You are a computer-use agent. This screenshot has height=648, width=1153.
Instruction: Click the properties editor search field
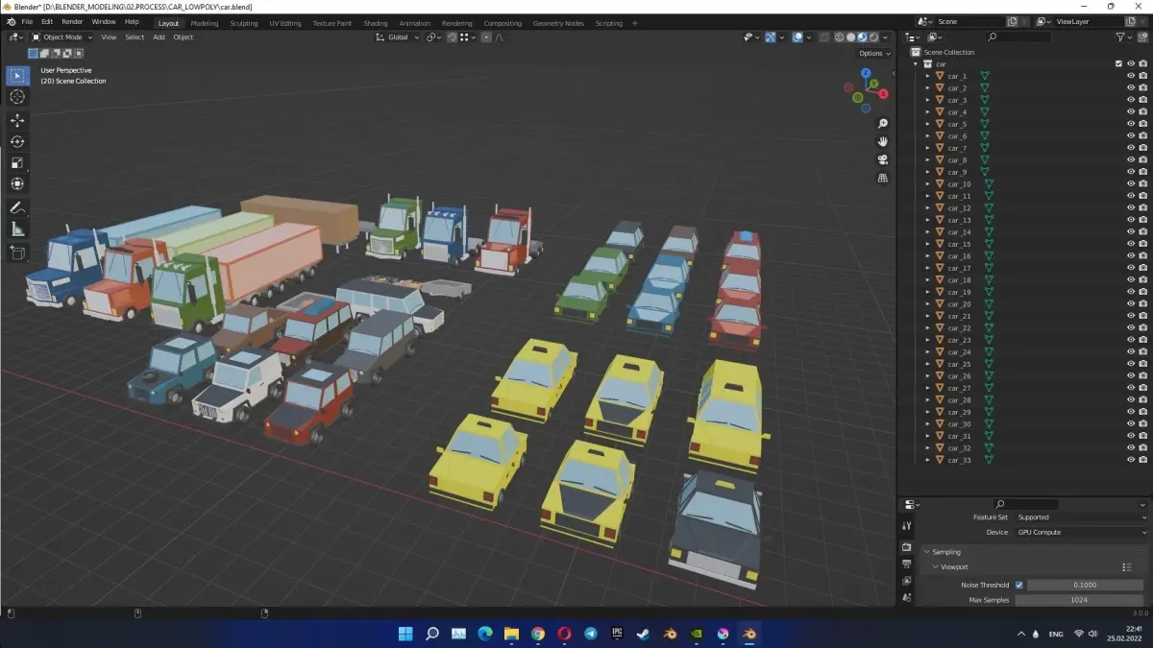tap(1025, 504)
